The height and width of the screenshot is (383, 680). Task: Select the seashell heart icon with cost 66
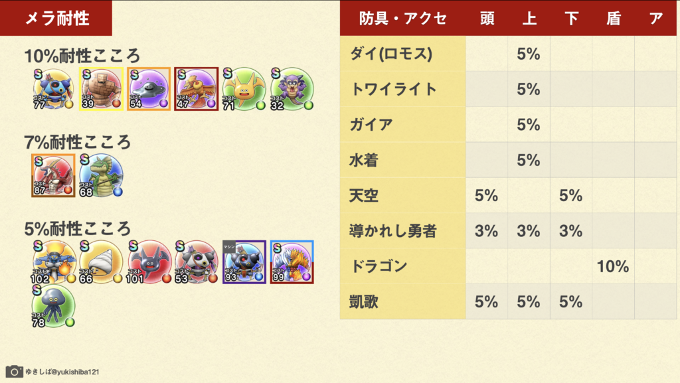click(x=101, y=262)
